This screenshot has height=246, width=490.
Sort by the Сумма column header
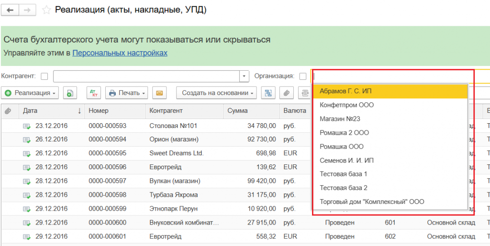[252, 111]
